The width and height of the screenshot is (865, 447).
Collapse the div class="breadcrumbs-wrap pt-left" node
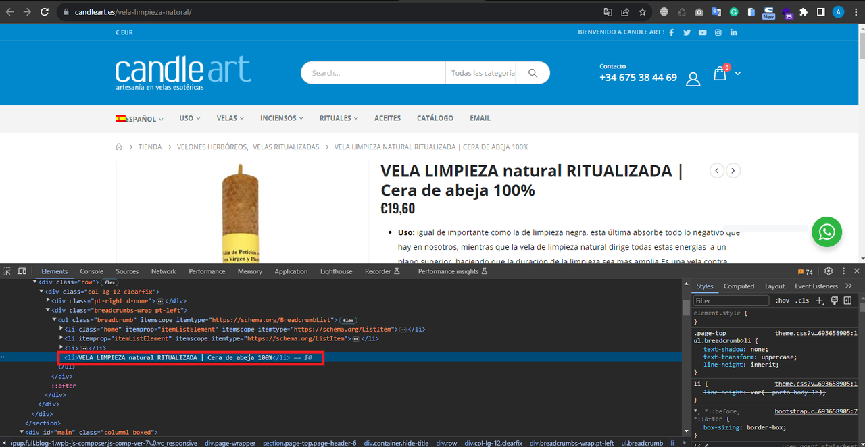[47, 310]
